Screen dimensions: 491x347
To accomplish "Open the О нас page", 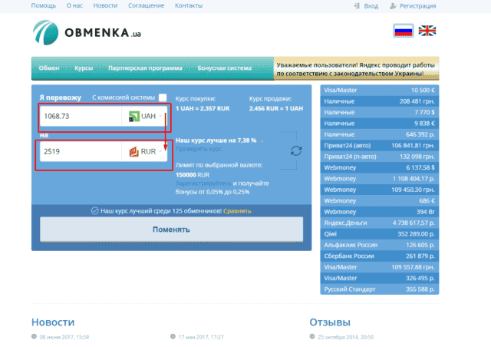I will coord(74,5).
